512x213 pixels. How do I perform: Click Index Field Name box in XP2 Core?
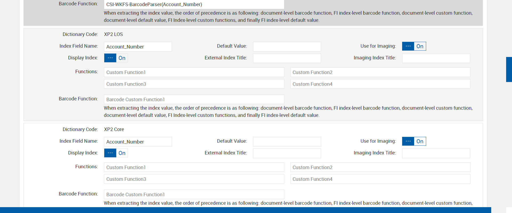[138, 142]
